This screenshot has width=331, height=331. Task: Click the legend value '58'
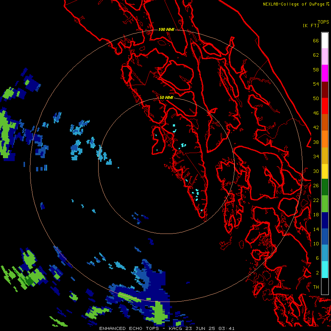click(x=316, y=70)
